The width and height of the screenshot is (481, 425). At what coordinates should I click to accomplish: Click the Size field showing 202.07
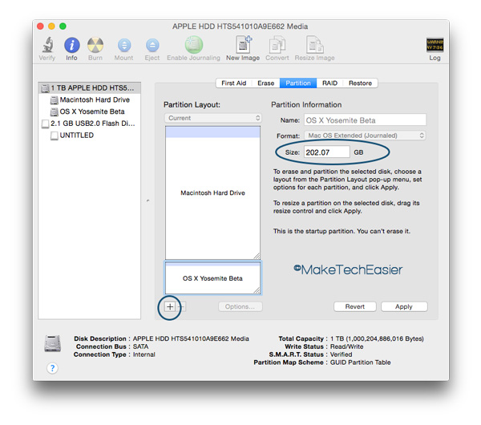tap(327, 152)
